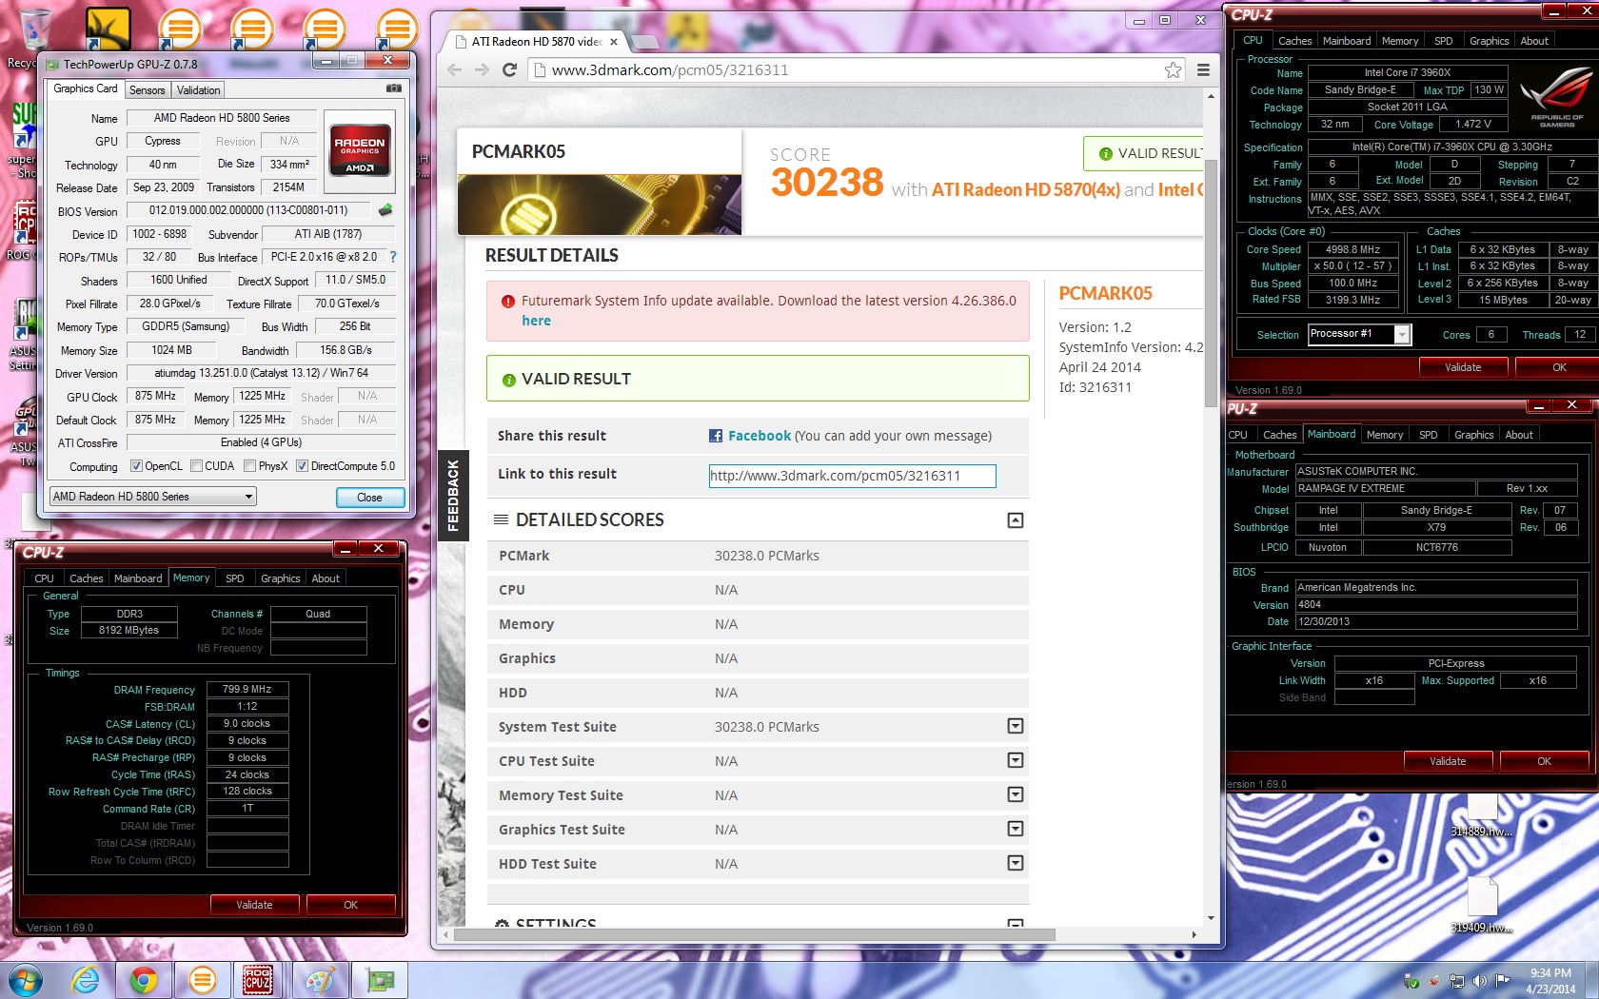Open the Graphics tab in the Mainboard CPU-Z window

[1473, 435]
